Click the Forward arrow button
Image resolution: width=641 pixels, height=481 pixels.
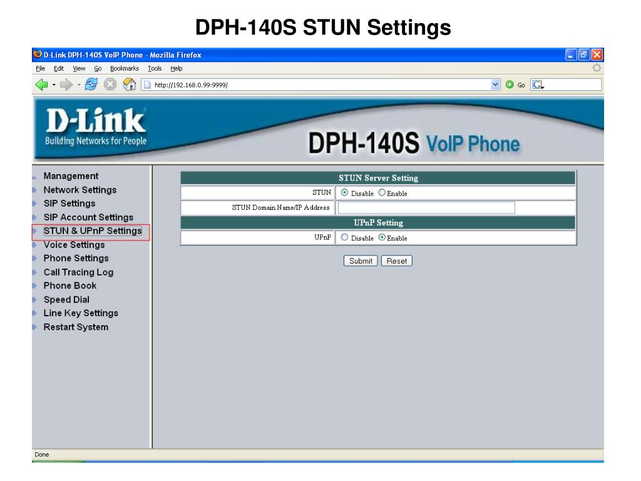tap(66, 85)
